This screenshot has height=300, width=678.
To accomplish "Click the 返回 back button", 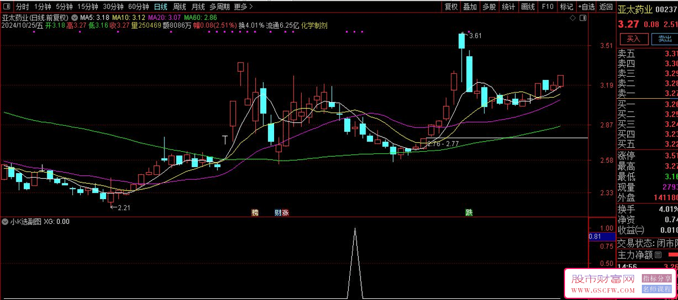I will tap(606, 7).
